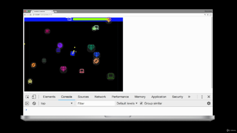
Task: Switch to the Console tab
Action: (67, 97)
